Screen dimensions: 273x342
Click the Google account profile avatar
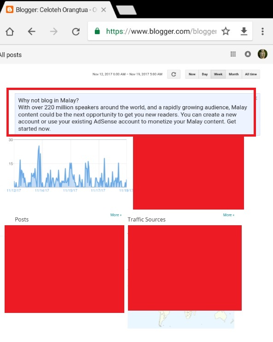click(x=262, y=54)
